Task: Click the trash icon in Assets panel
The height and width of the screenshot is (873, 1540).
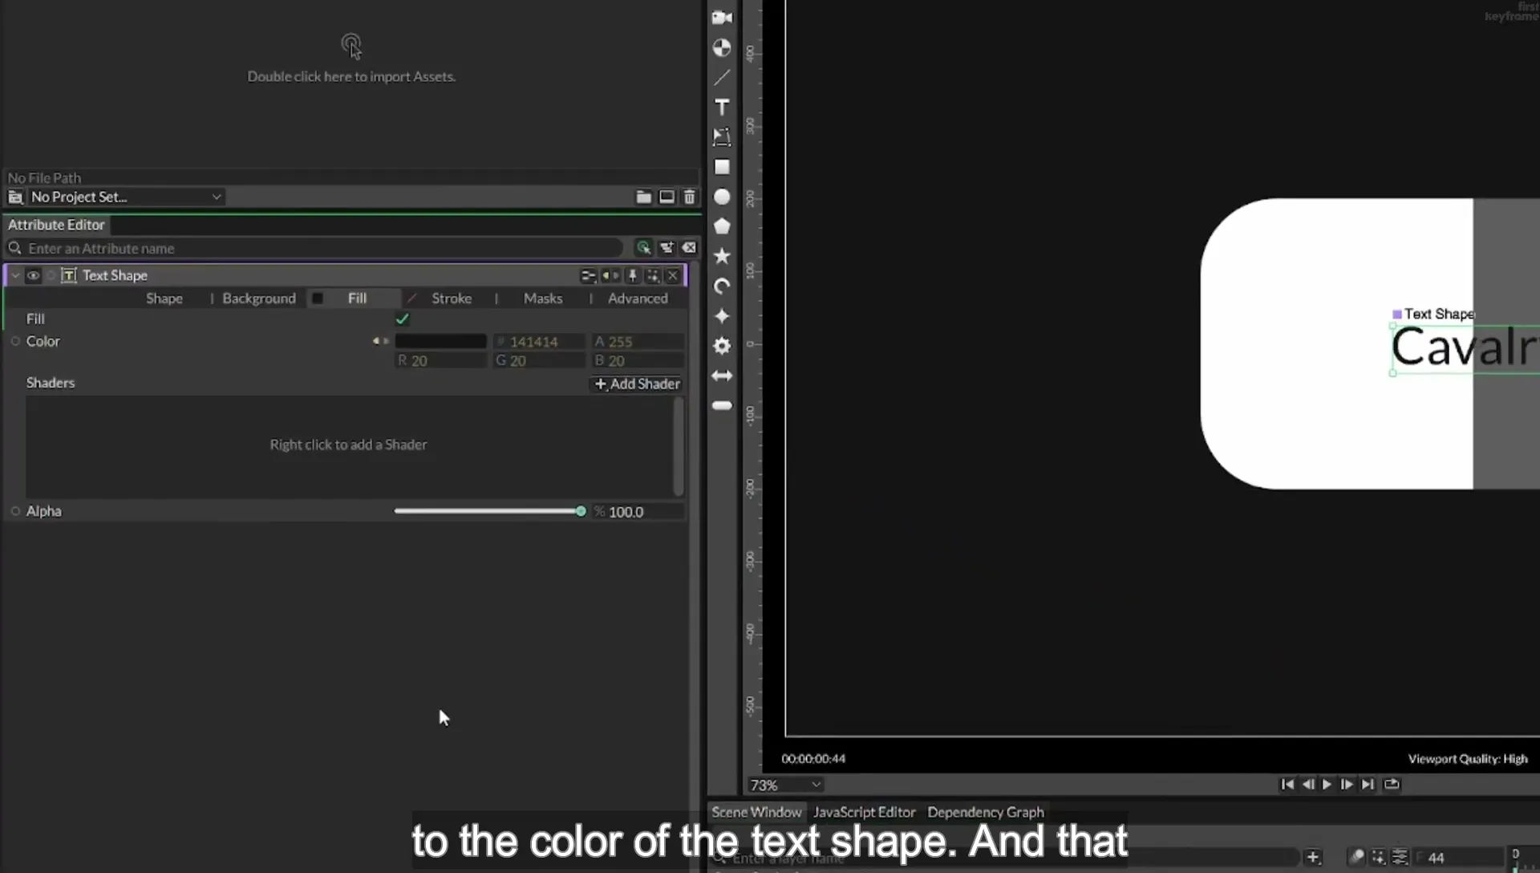Action: pos(689,197)
